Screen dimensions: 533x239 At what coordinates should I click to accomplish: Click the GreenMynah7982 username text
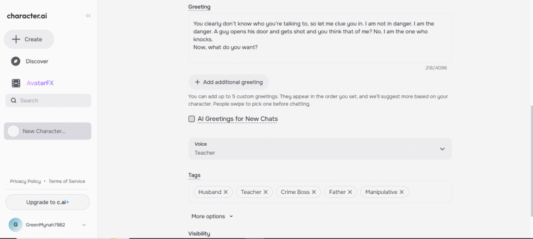coord(46,225)
